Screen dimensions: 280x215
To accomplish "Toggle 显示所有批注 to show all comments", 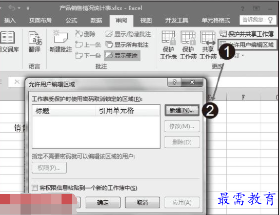I will click(127, 44).
